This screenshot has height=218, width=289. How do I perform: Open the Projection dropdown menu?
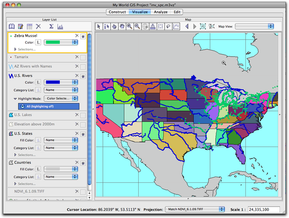pos(195,210)
